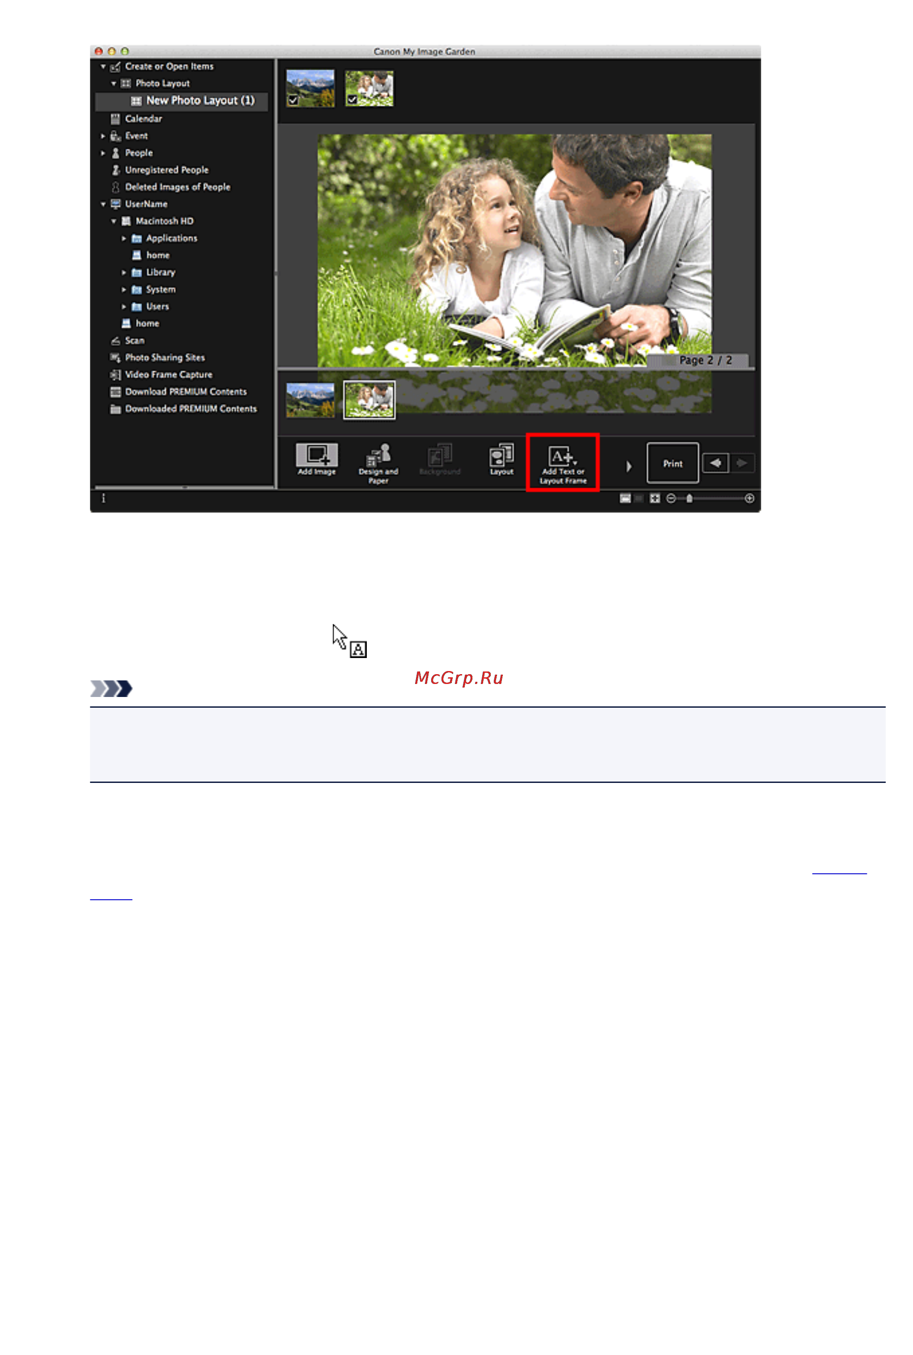
Task: Expand the Event tree node
Action: pos(103,137)
